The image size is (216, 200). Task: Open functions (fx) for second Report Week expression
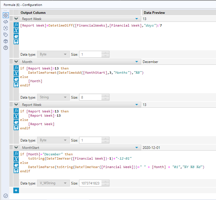pyautogui.click(x=16, y=111)
